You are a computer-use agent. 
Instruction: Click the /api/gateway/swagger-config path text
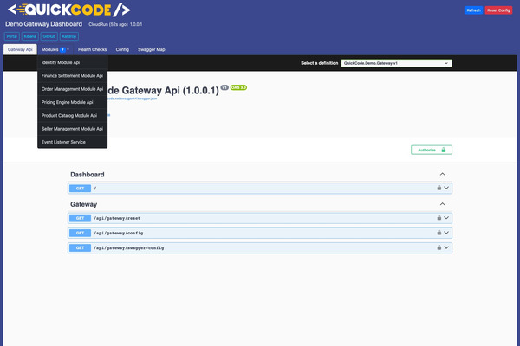click(128, 248)
